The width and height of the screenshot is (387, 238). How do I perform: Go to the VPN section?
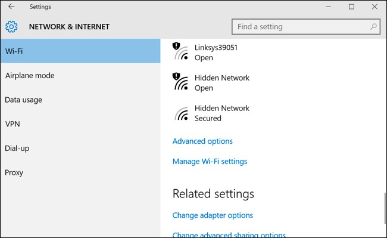(80, 124)
